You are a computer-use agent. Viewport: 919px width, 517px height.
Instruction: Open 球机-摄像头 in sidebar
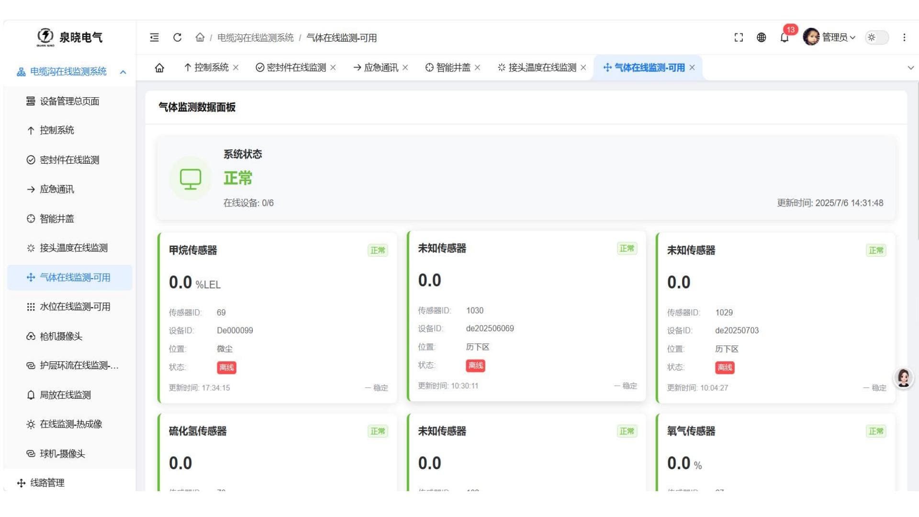(69, 454)
